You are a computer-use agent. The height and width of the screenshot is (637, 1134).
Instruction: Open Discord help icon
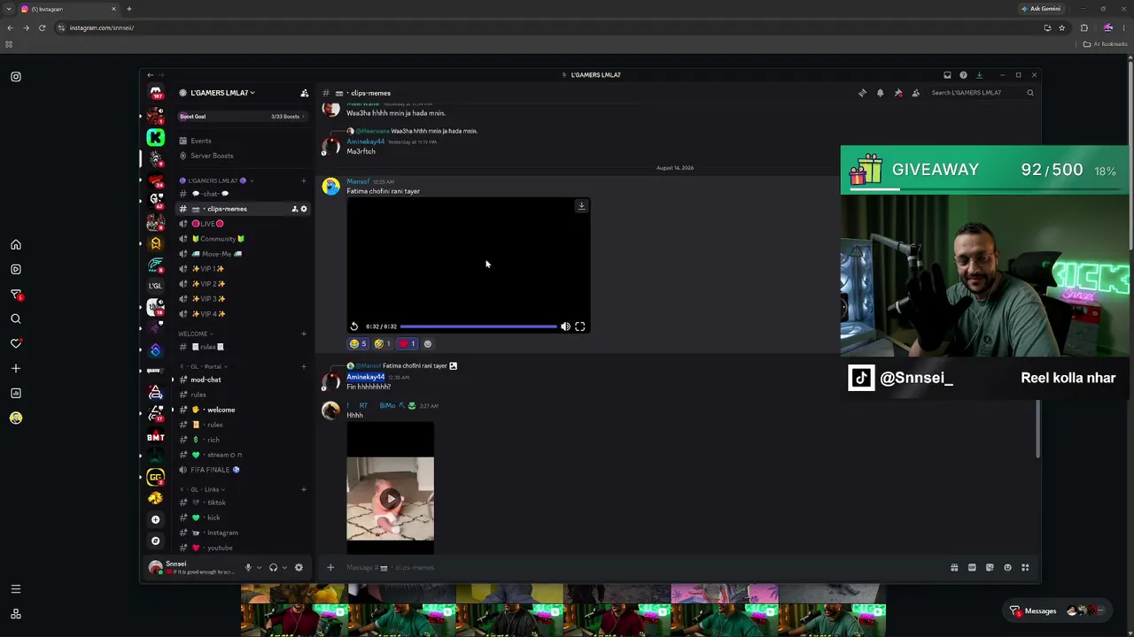pyautogui.click(x=963, y=75)
